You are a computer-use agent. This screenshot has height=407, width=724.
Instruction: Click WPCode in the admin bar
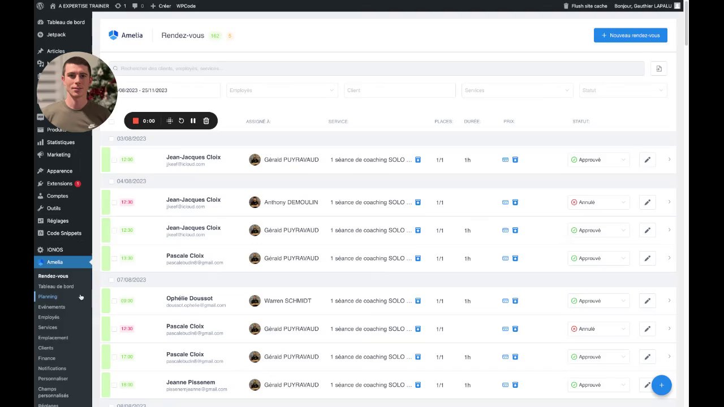(x=186, y=6)
